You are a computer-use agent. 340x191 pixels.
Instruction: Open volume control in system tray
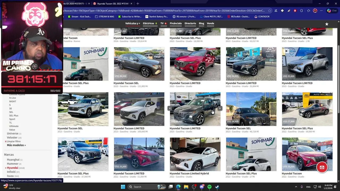(x=319, y=187)
